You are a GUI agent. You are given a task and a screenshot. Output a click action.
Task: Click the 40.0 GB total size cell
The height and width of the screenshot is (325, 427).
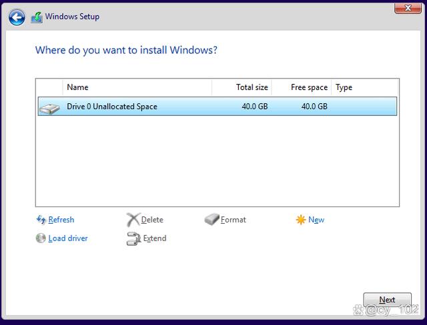pyautogui.click(x=255, y=107)
